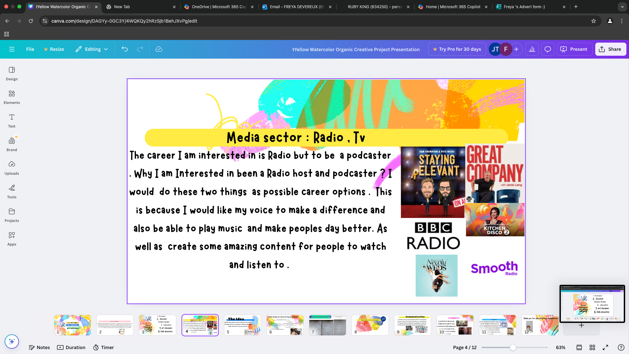Viewport: 629px width, 354px height.
Task: Click the 63% zoom percentage
Action: pyautogui.click(x=561, y=347)
